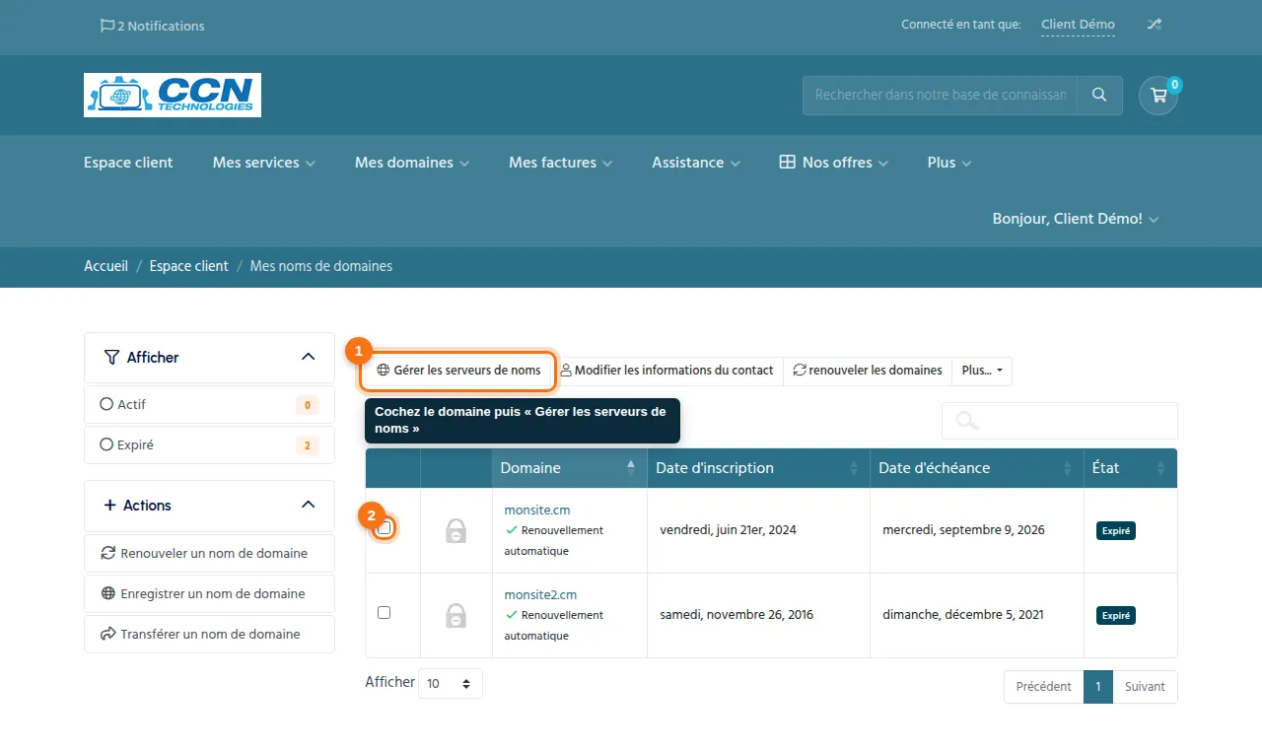Click the Suivant pagination button

tap(1145, 687)
